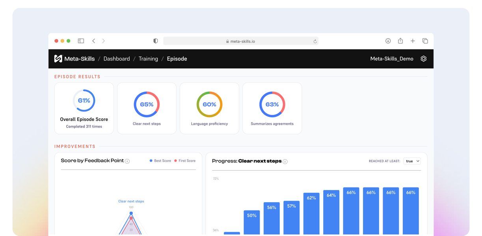Viewport: 482px width, 236px height.
Task: Open the browser downloads icon
Action: (388, 41)
